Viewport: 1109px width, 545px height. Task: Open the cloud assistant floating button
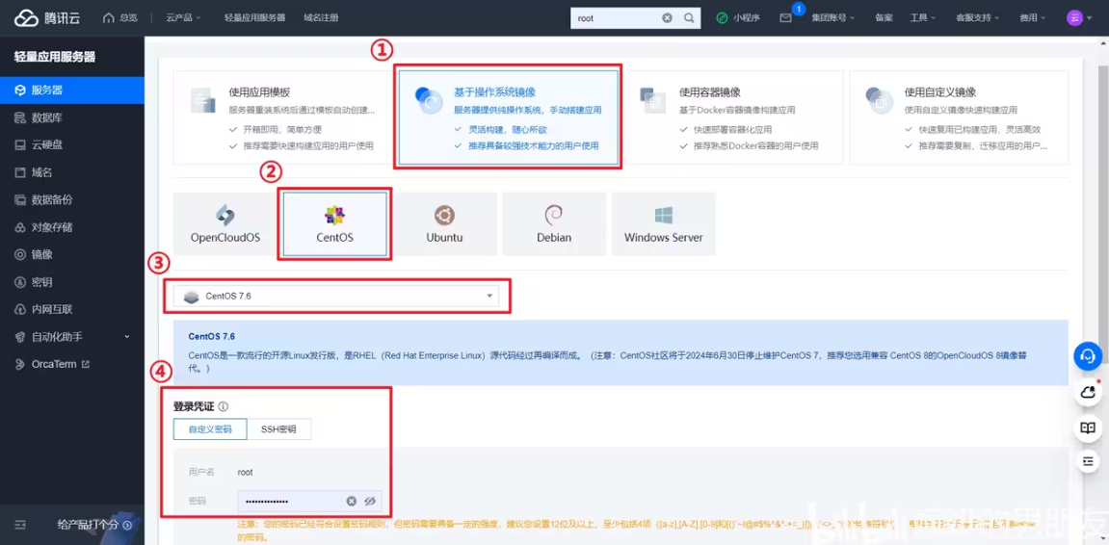[x=1088, y=392]
